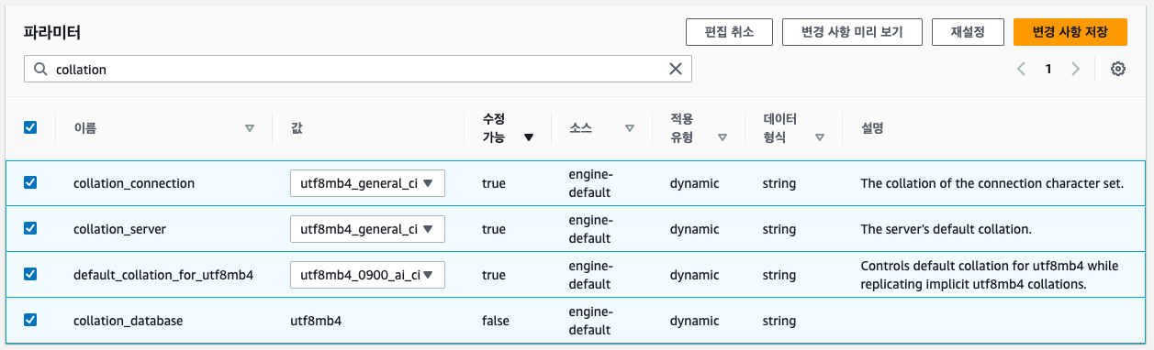
Task: Click the 변경 사항 미리 보기 button
Action: [x=852, y=31]
